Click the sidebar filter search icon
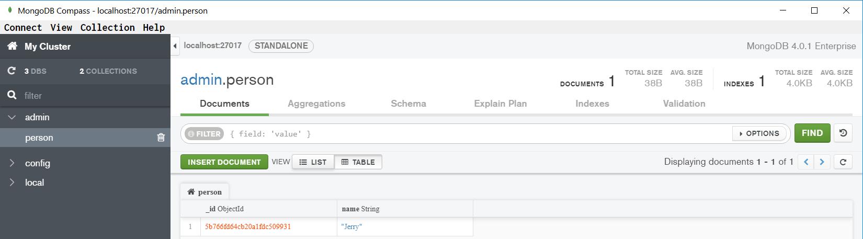This screenshot has width=863, height=239. (x=12, y=95)
